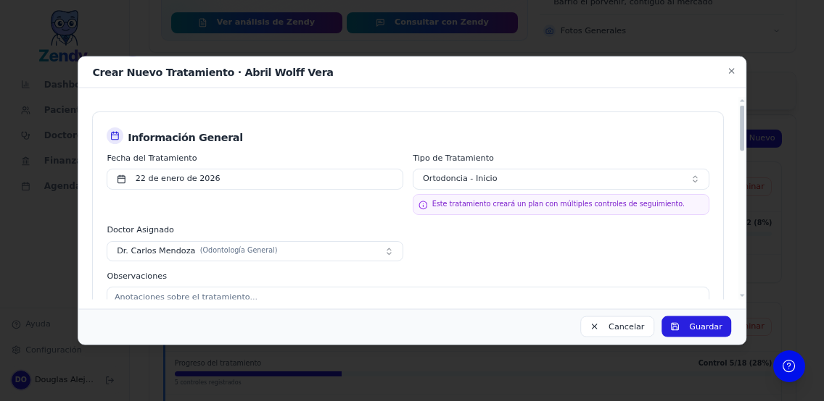Click the Información General calendar icon

point(115,136)
